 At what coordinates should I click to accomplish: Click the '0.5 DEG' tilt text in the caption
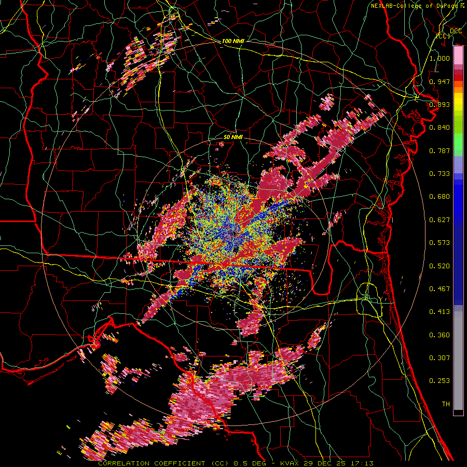click(x=251, y=463)
